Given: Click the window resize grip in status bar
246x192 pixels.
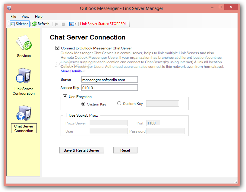Looking at the screenshot, I should pyautogui.click(x=235, y=181).
